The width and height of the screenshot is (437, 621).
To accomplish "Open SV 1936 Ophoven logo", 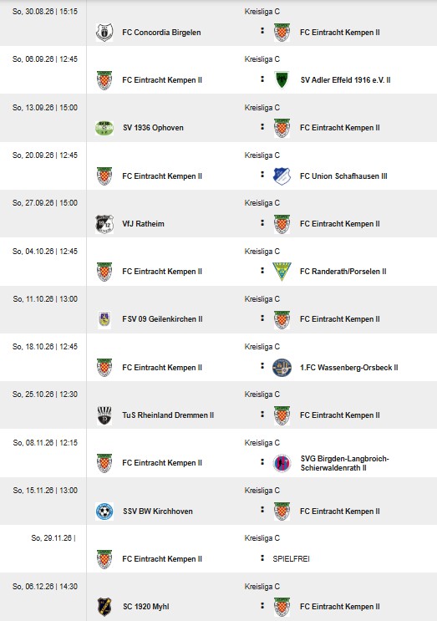I will [104, 128].
